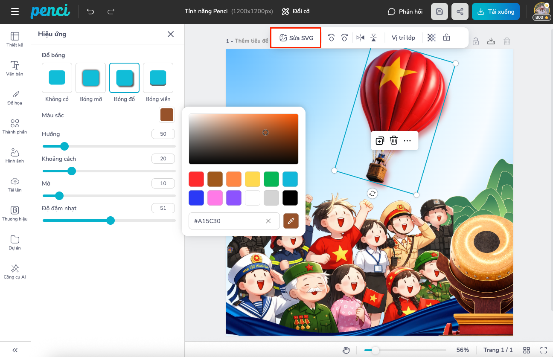
Task: Duplicate the selected balloon element
Action: pos(380,141)
